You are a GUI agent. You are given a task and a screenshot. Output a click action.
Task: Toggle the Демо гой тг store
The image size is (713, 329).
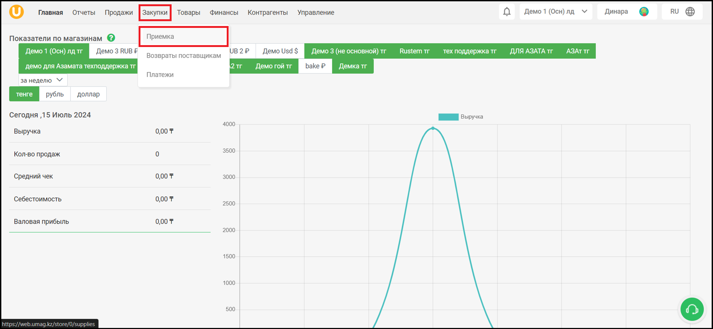(x=273, y=66)
